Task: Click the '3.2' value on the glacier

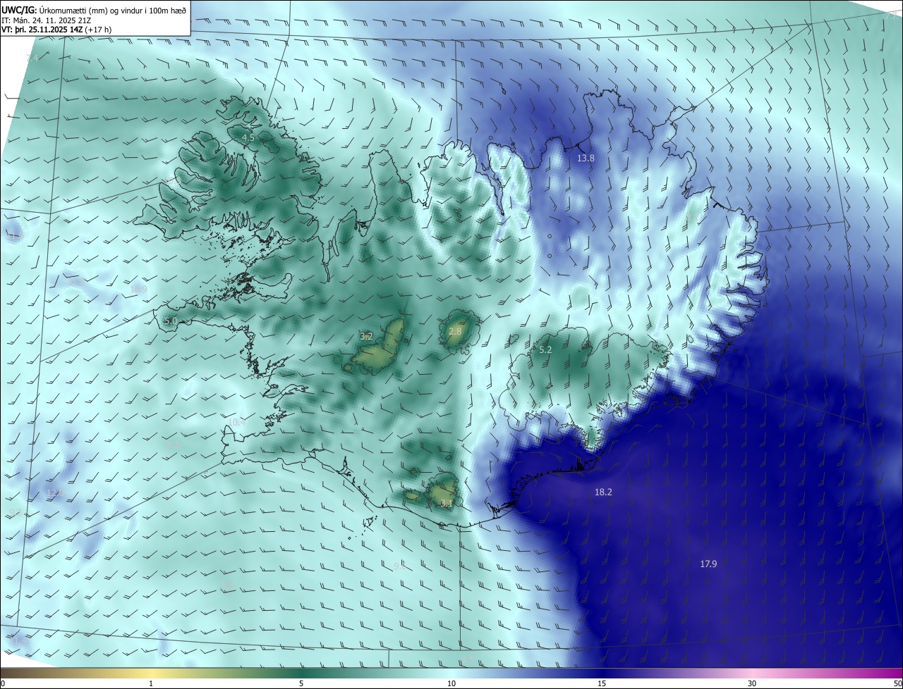Action: pyautogui.click(x=366, y=337)
